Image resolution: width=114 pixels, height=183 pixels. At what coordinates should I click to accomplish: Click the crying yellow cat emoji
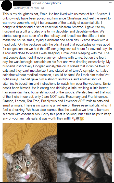coord(82,119)
